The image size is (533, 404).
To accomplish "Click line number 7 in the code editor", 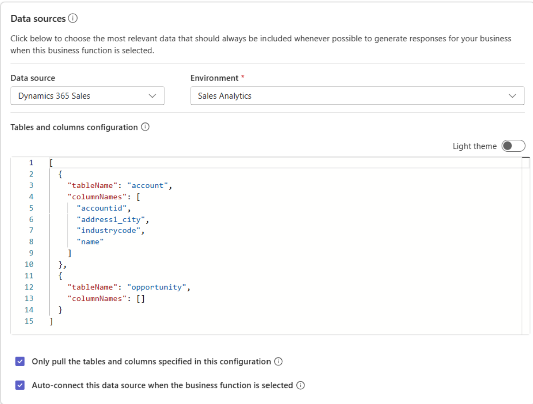I will pos(31,230).
